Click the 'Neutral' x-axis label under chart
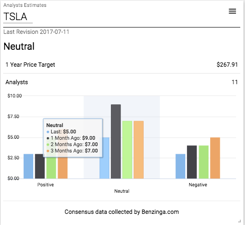The height and width of the screenshot is (225, 245). point(122,191)
